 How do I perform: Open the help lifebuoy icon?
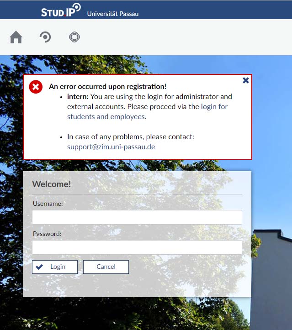click(x=74, y=37)
